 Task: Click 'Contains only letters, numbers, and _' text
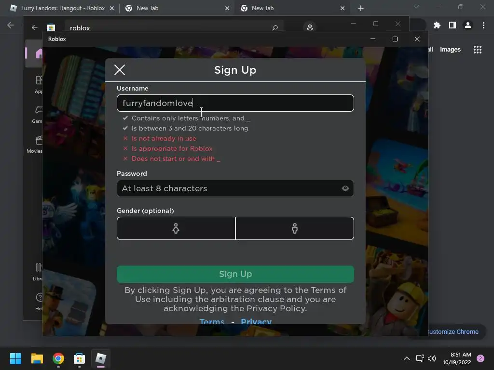coord(191,119)
